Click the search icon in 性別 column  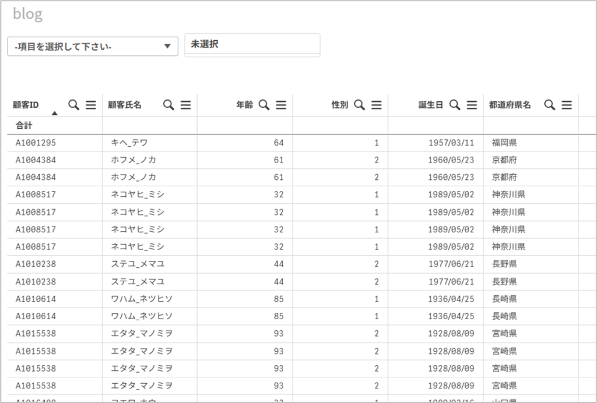tap(360, 105)
